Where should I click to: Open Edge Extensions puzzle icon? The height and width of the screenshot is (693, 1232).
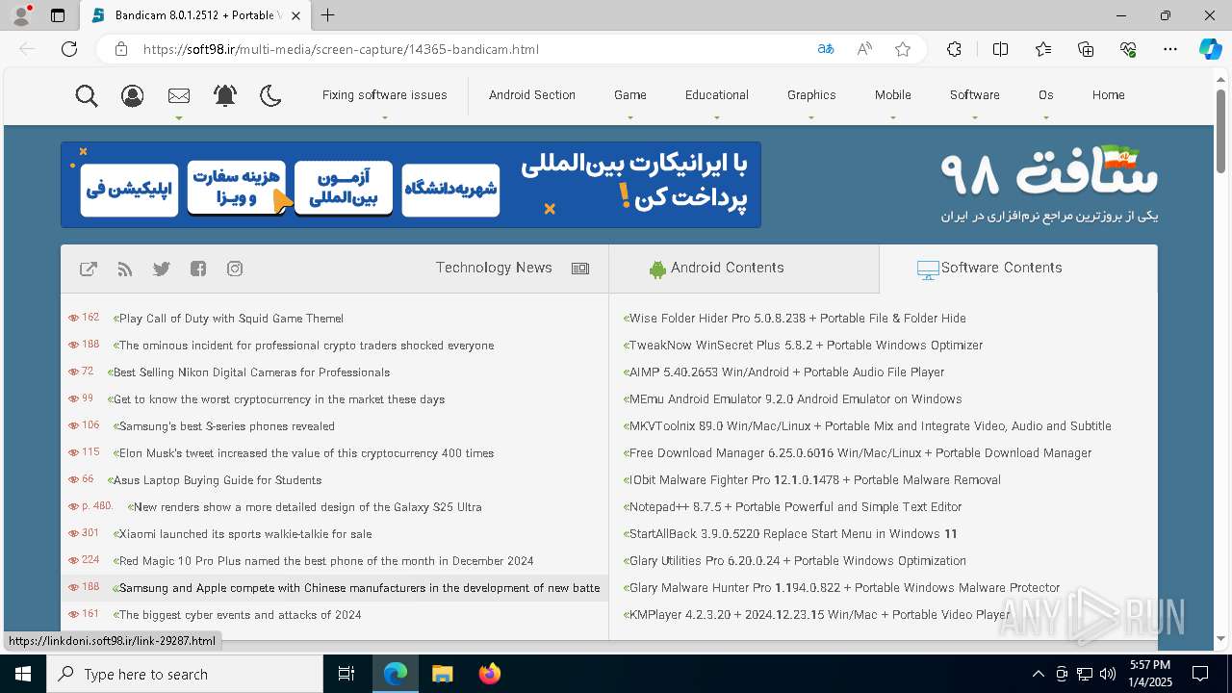(x=954, y=49)
